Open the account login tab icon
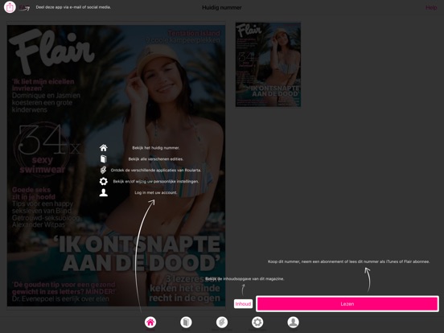 click(x=293, y=323)
